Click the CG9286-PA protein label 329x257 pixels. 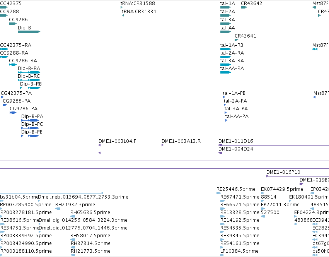24,109
